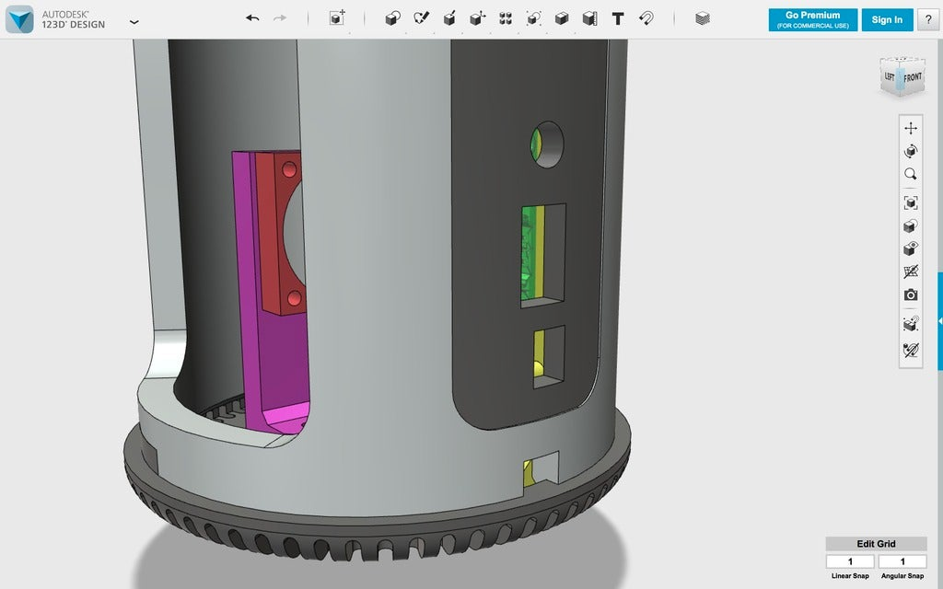The image size is (943, 589).
Task: Open the Material tool
Action: pyautogui.click(x=703, y=18)
